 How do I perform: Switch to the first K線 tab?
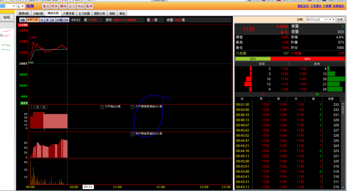[24, 13]
